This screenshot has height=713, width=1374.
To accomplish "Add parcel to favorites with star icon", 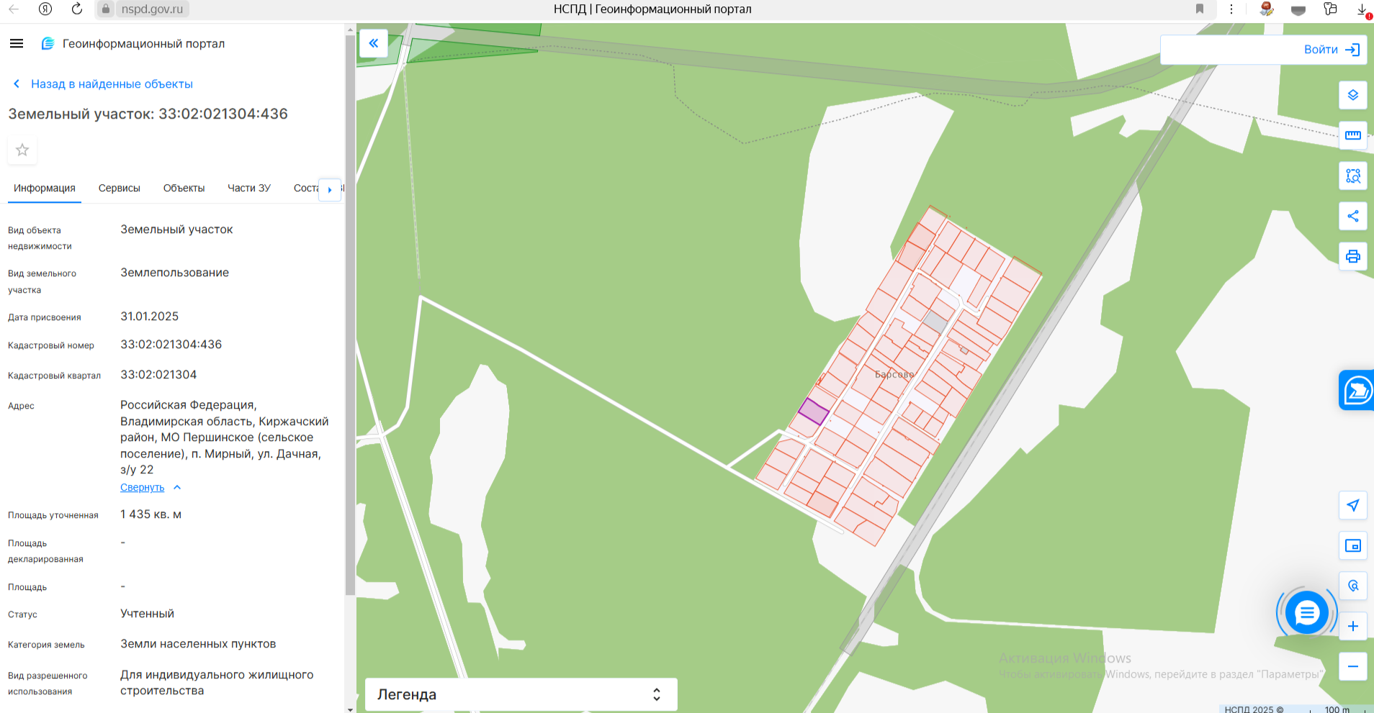I will pyautogui.click(x=22, y=150).
